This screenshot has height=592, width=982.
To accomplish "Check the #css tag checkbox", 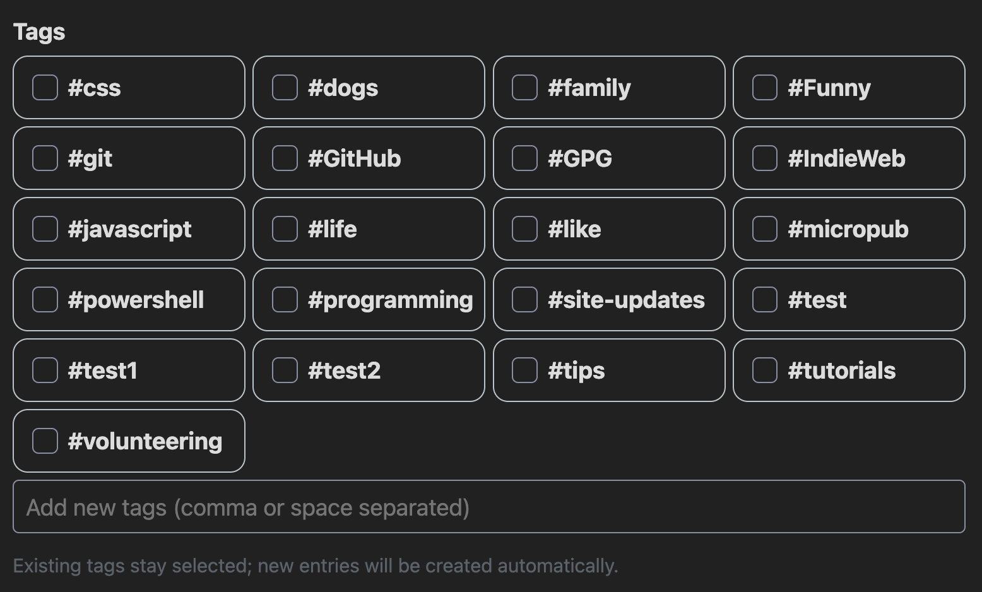I will [44, 88].
